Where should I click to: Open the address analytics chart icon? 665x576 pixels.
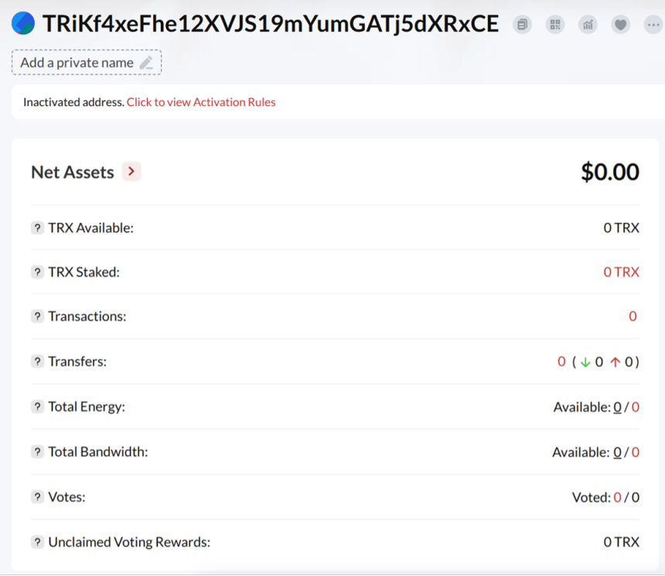[x=588, y=25]
